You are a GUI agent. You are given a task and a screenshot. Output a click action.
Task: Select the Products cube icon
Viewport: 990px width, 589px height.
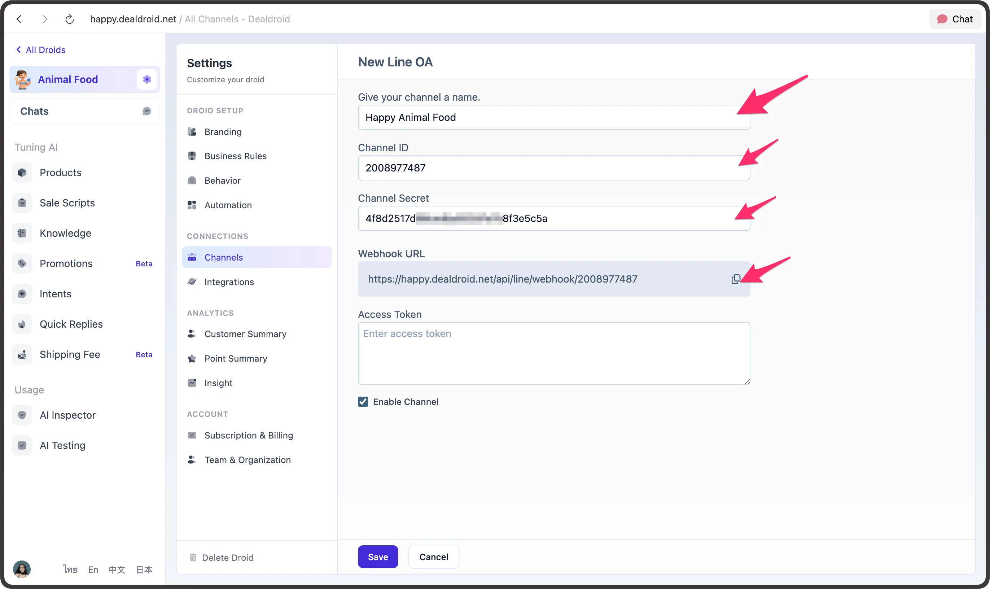tap(22, 172)
